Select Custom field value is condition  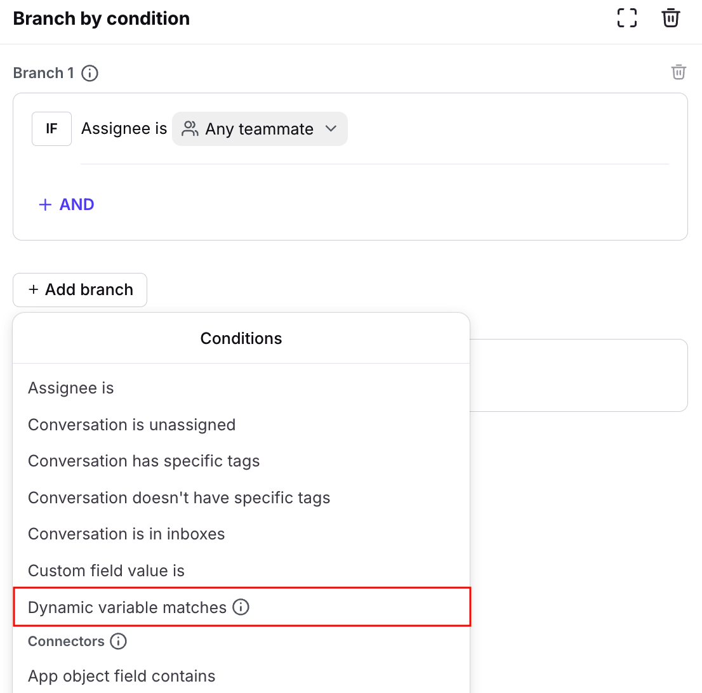pos(106,571)
